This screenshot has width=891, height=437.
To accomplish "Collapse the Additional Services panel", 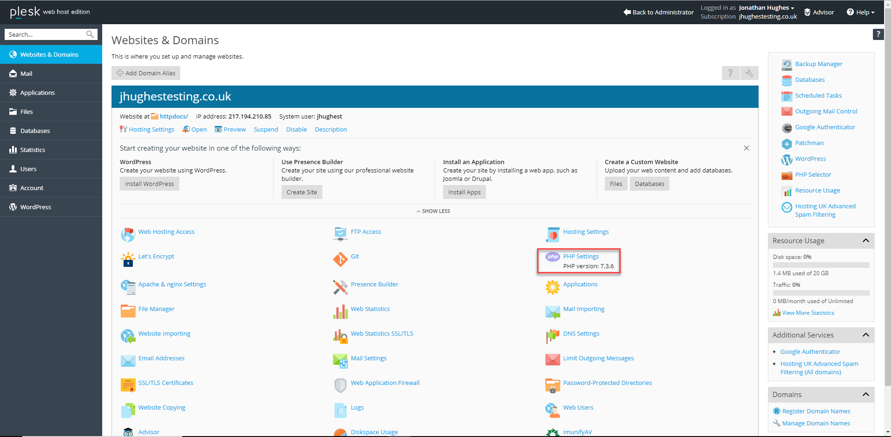I will 866,335.
